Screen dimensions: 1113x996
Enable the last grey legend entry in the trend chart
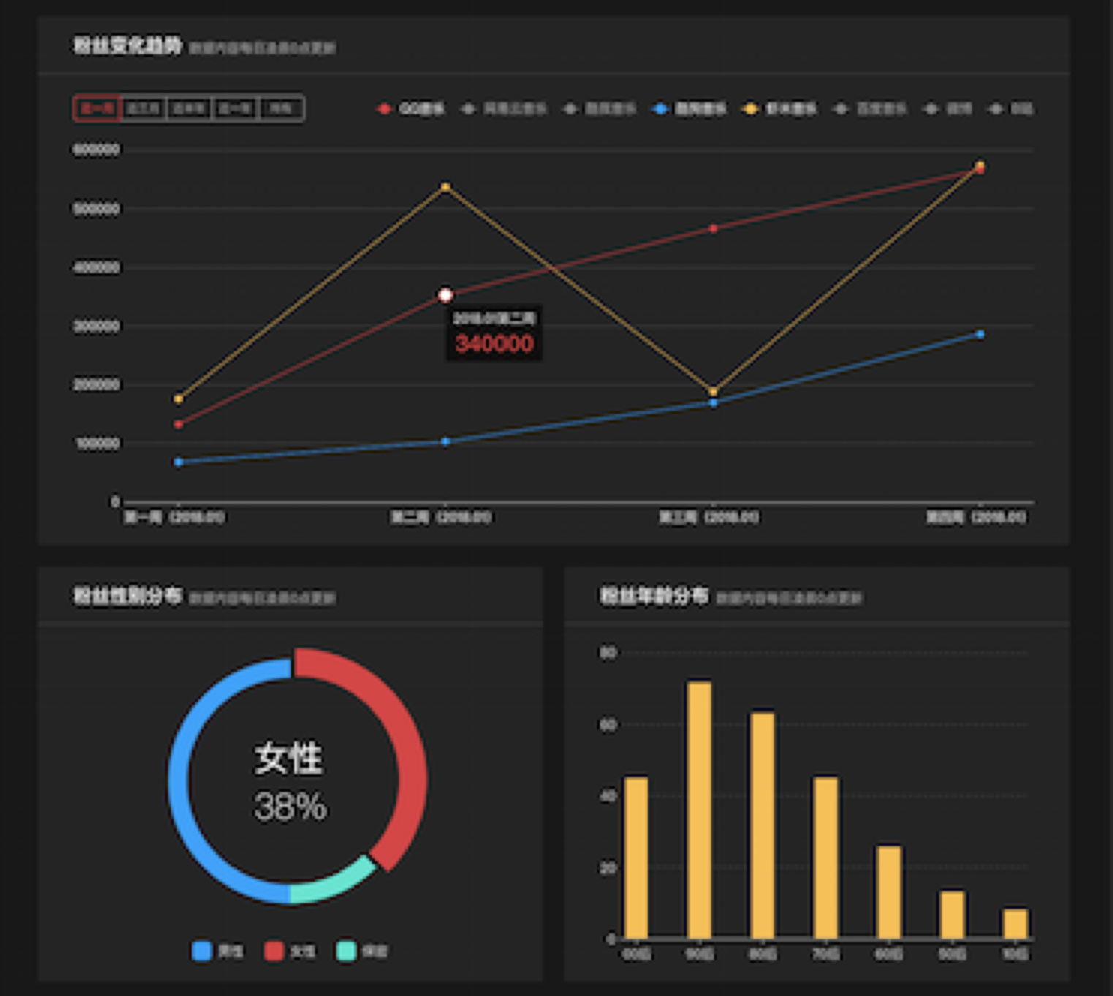tap(1010, 109)
